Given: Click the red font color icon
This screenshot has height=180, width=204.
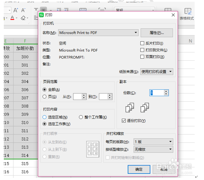Looking at the screenshot, I should [12, 18].
